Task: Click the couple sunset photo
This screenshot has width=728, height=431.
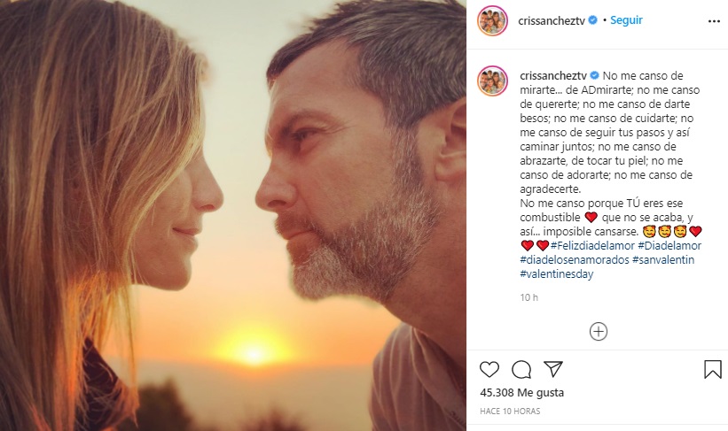Action: [x=233, y=215]
